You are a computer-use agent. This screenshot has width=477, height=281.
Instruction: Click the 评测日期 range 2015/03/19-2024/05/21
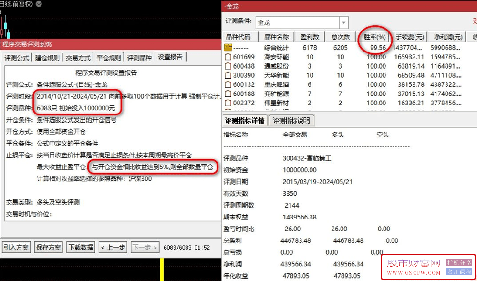pyautogui.click(x=317, y=182)
